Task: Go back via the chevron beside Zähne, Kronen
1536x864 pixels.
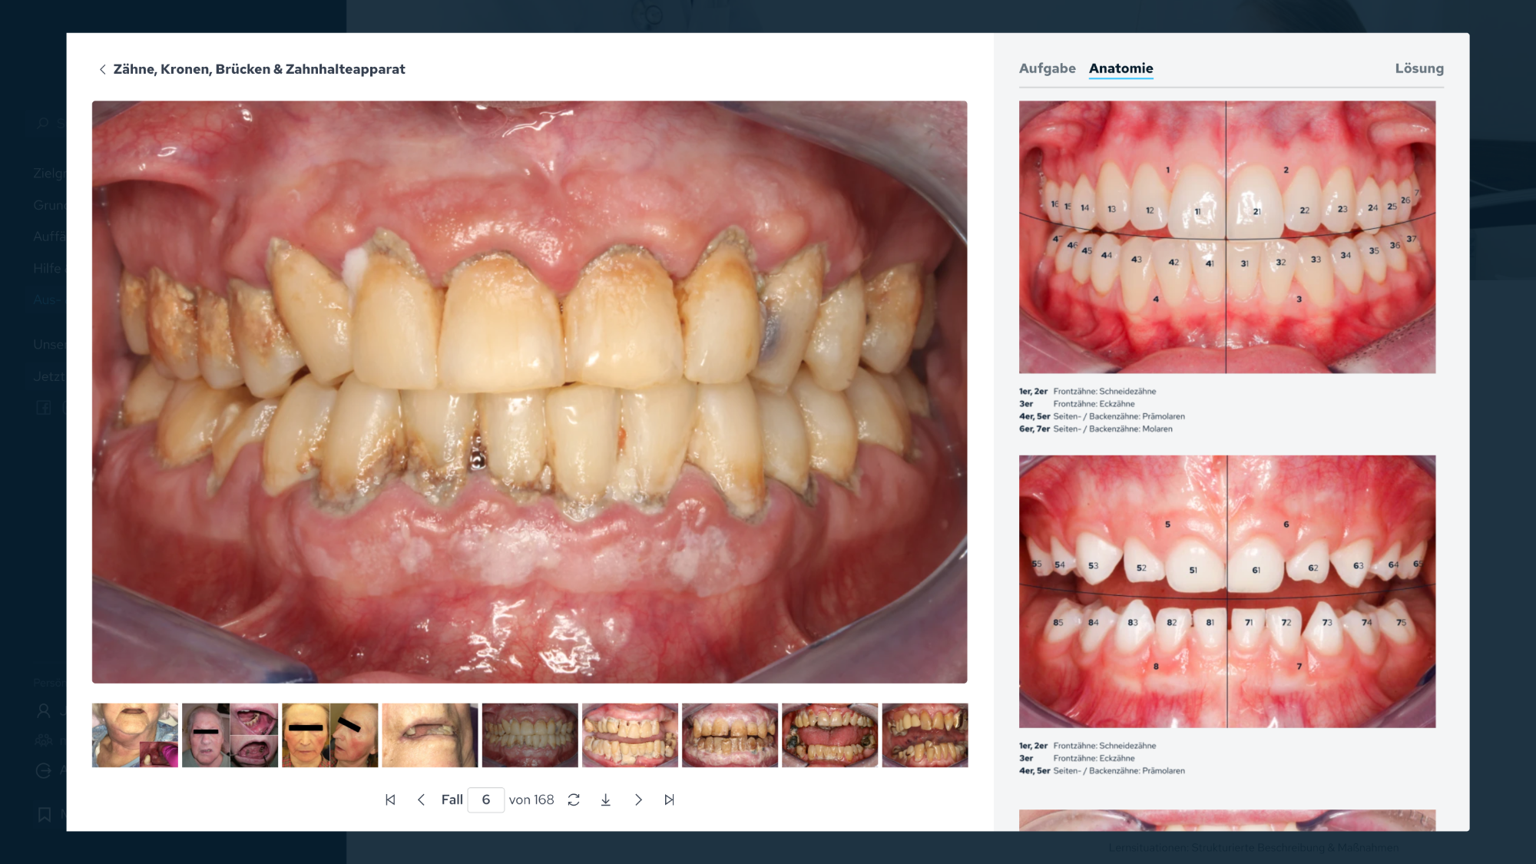Action: point(102,69)
